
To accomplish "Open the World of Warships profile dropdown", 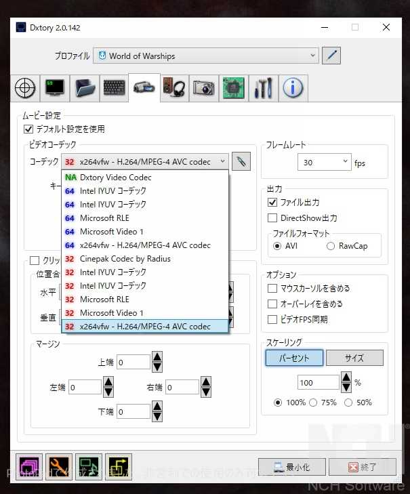I will click(206, 56).
